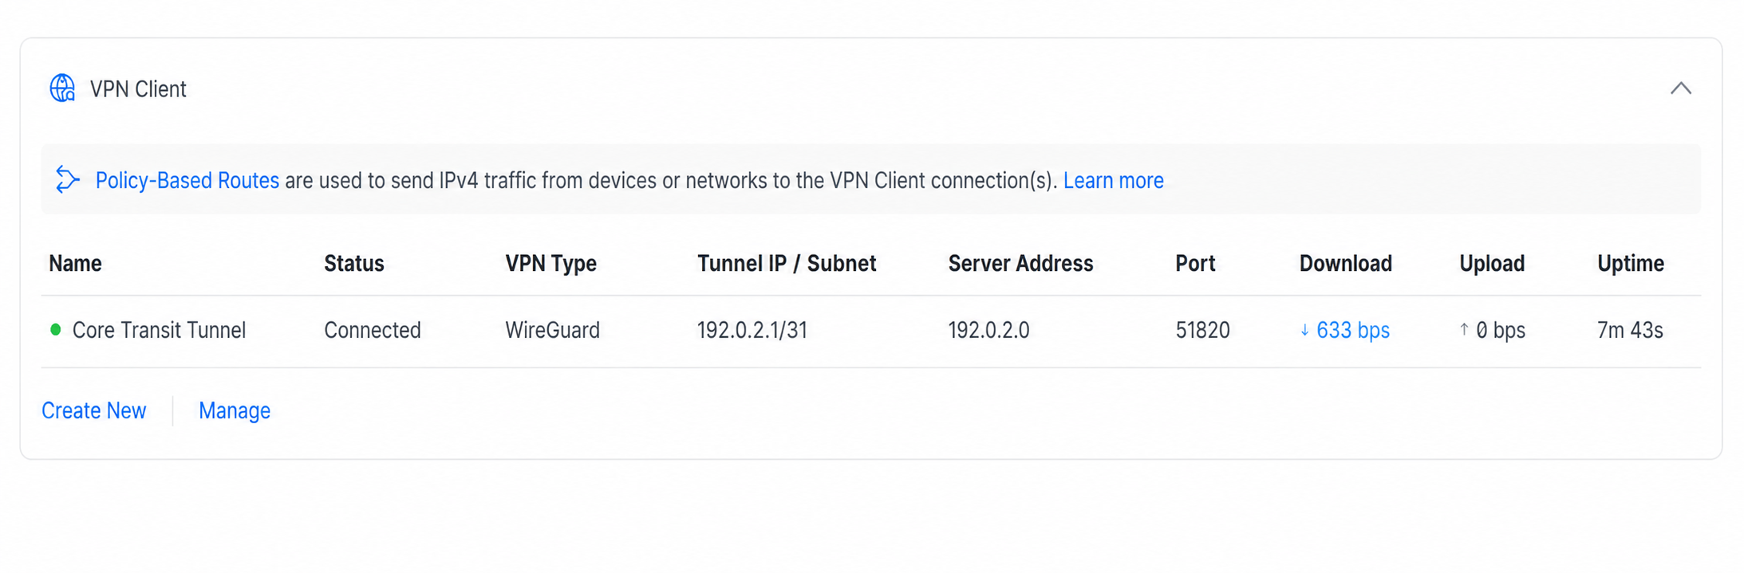The height and width of the screenshot is (573, 1744).
Task: Click the Create New link
Action: tap(94, 410)
